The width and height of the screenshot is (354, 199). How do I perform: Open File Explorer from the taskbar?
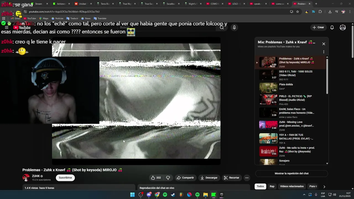click(205, 195)
